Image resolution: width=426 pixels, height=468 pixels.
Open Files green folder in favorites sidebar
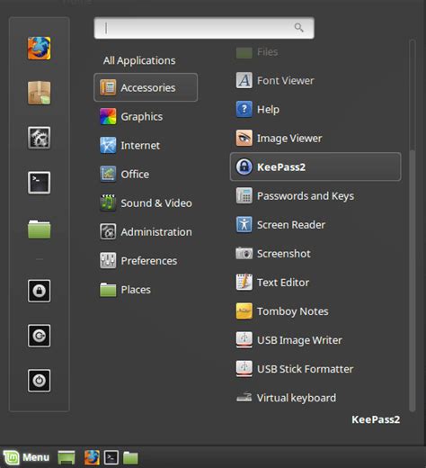(40, 229)
